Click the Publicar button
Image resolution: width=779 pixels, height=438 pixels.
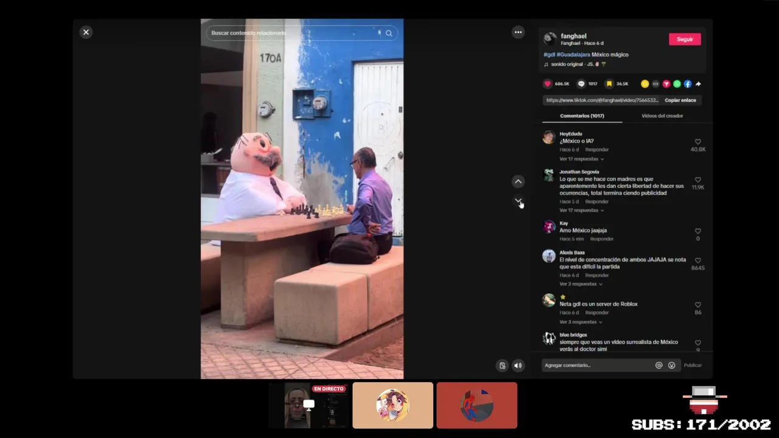click(693, 366)
